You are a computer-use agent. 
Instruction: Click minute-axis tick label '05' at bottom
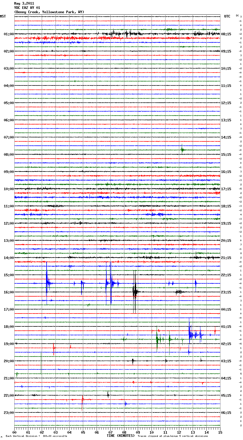(x=83, y=432)
